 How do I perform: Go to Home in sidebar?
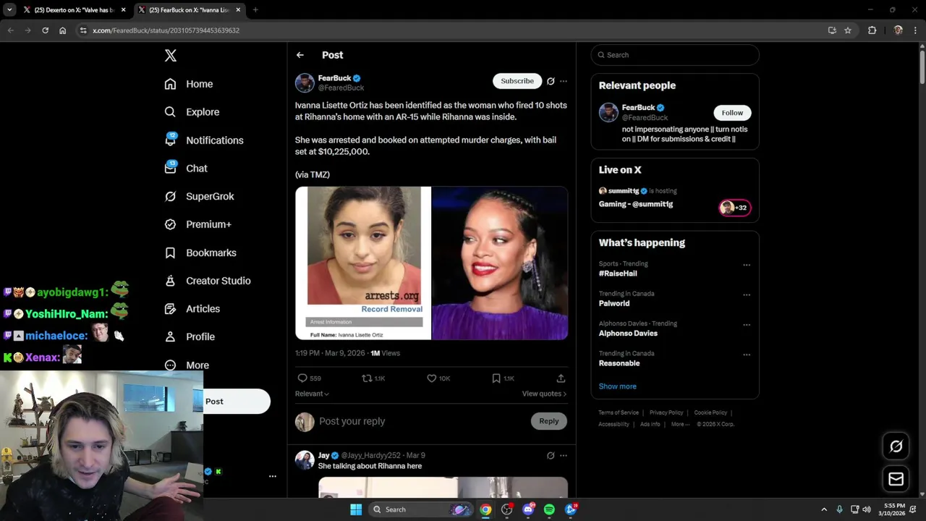(x=189, y=84)
